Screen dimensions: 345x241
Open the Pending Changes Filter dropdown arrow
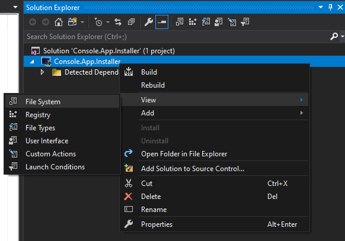(x=108, y=22)
